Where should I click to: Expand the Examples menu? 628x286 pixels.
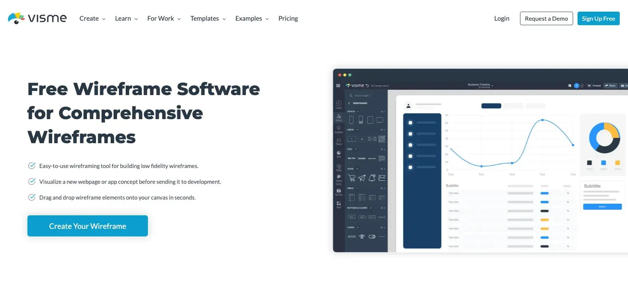(252, 18)
